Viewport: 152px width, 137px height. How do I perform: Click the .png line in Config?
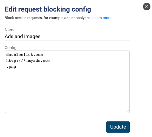click(11, 67)
